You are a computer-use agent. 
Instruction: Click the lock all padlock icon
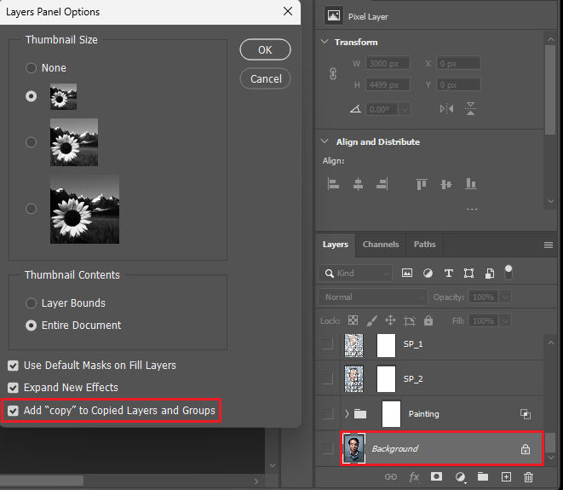pyautogui.click(x=428, y=320)
